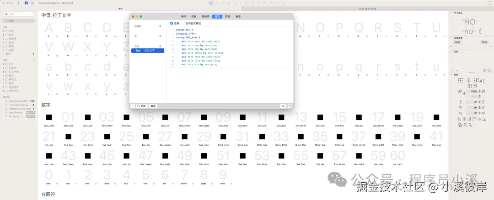Open the 其他 tab in font info
This screenshot has height=200, width=494.
(x=227, y=16)
